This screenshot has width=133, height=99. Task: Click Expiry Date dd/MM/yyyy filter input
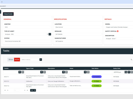coord(119,72)
